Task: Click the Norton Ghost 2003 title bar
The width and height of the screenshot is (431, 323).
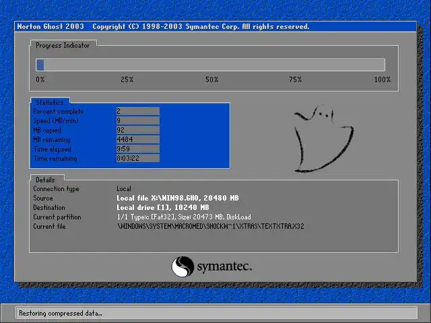Action: (x=215, y=27)
